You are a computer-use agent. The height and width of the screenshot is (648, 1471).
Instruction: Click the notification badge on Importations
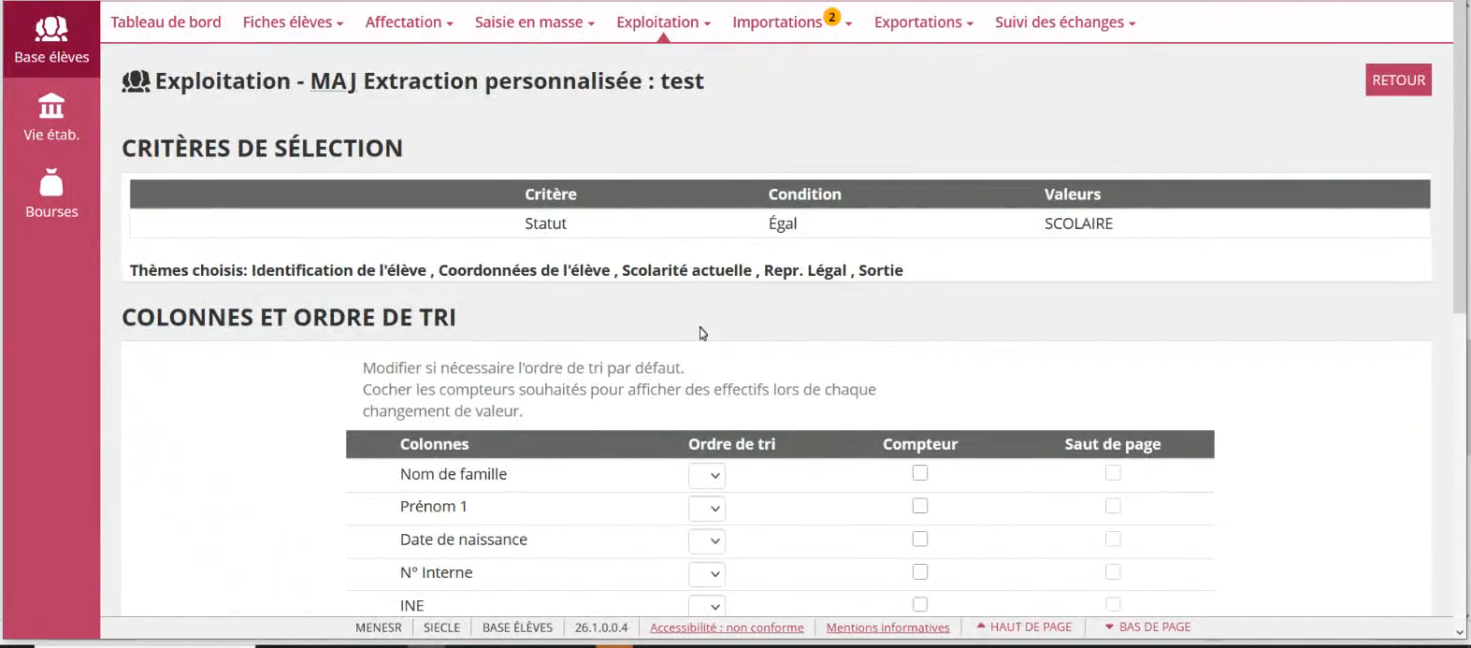[831, 17]
